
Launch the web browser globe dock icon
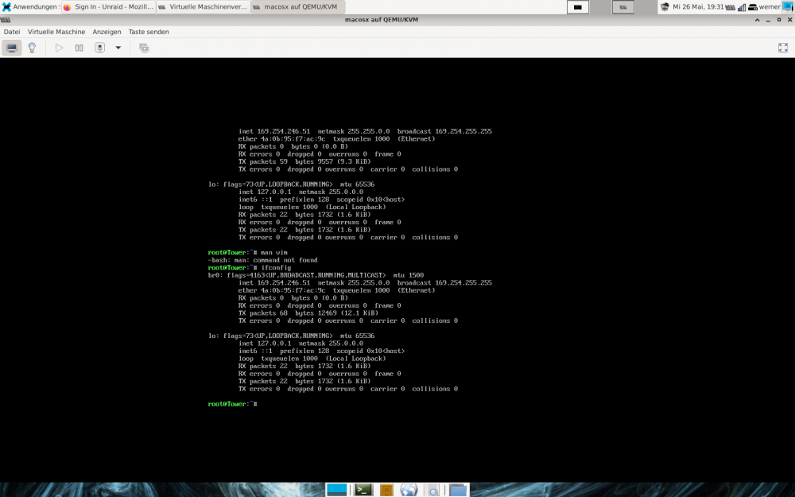[409, 490]
